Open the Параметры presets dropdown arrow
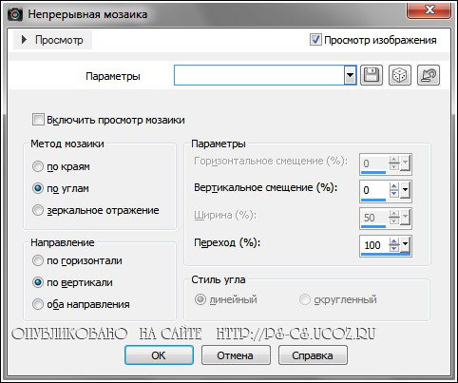This screenshot has height=383, width=458. 350,75
